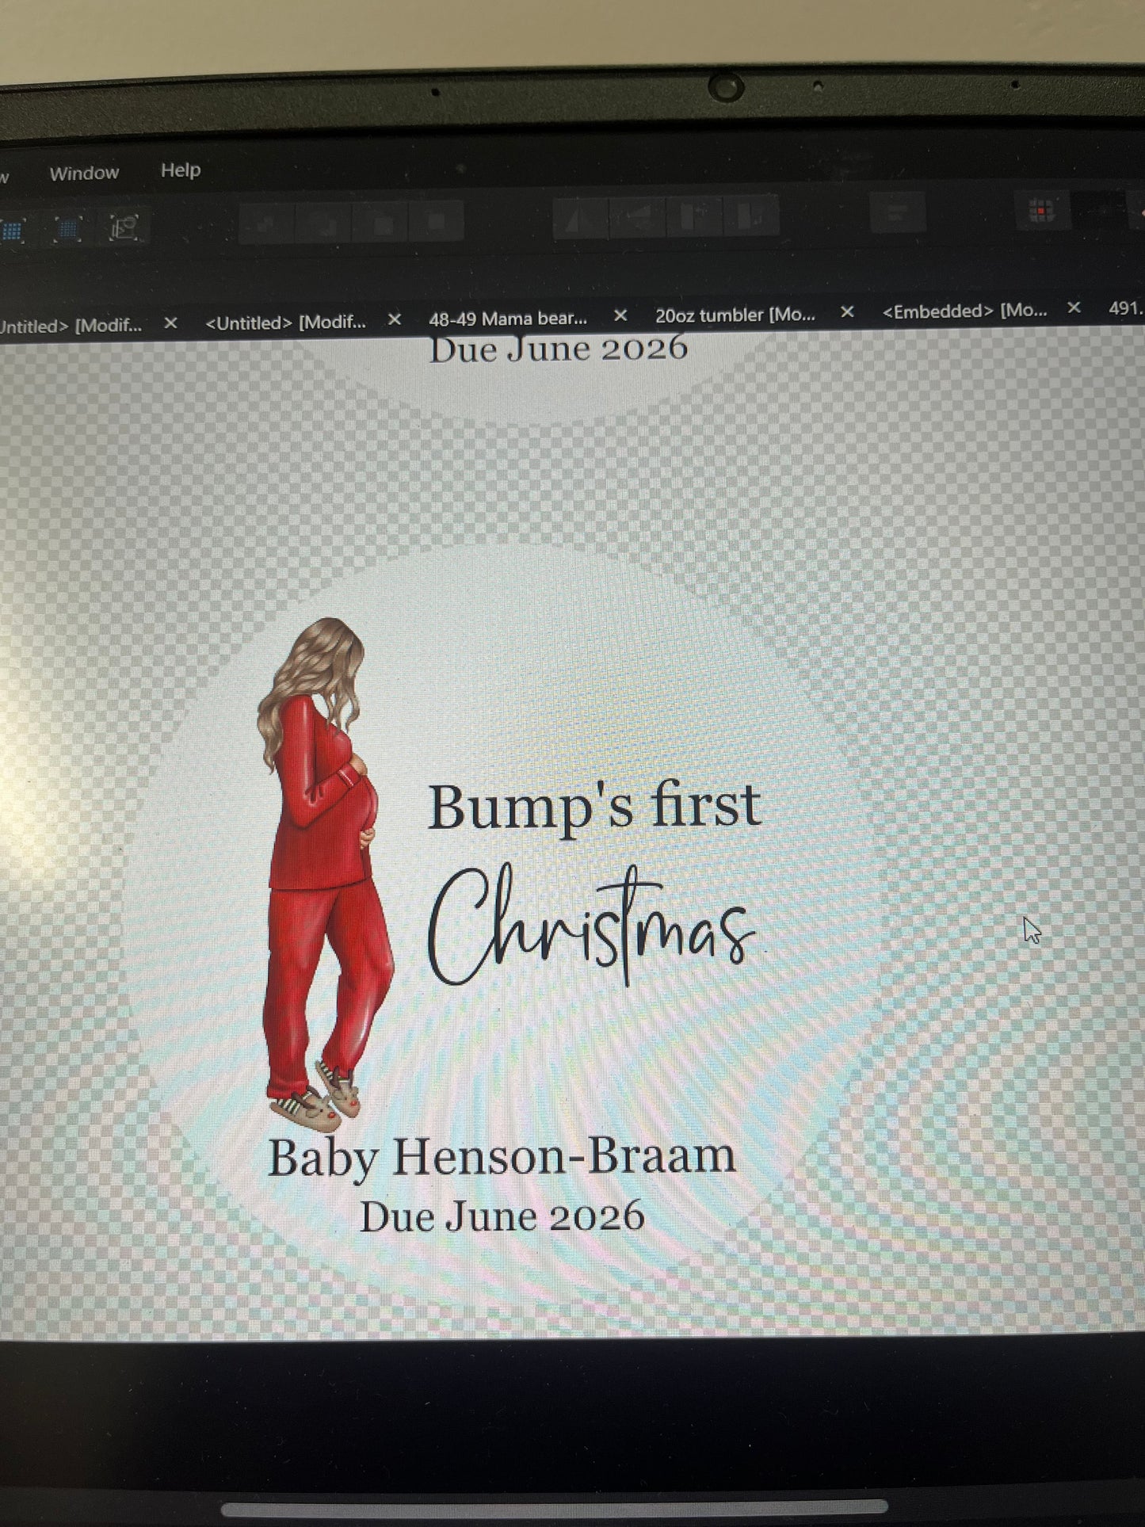1145x1527 pixels.
Task: Close the 20oz tumbler tab
Action: tap(847, 312)
